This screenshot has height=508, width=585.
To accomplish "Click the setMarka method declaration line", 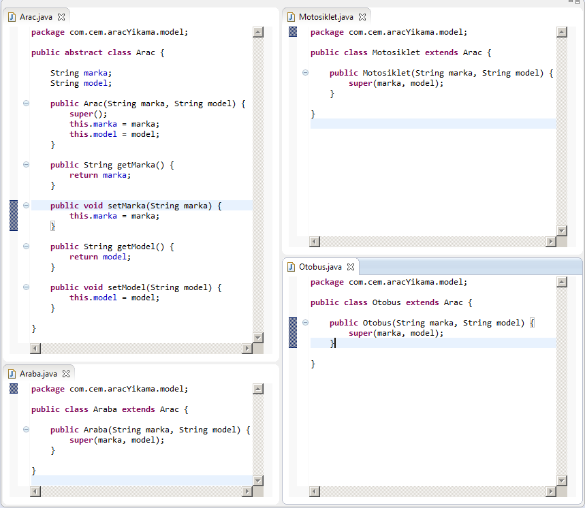I will pos(136,206).
